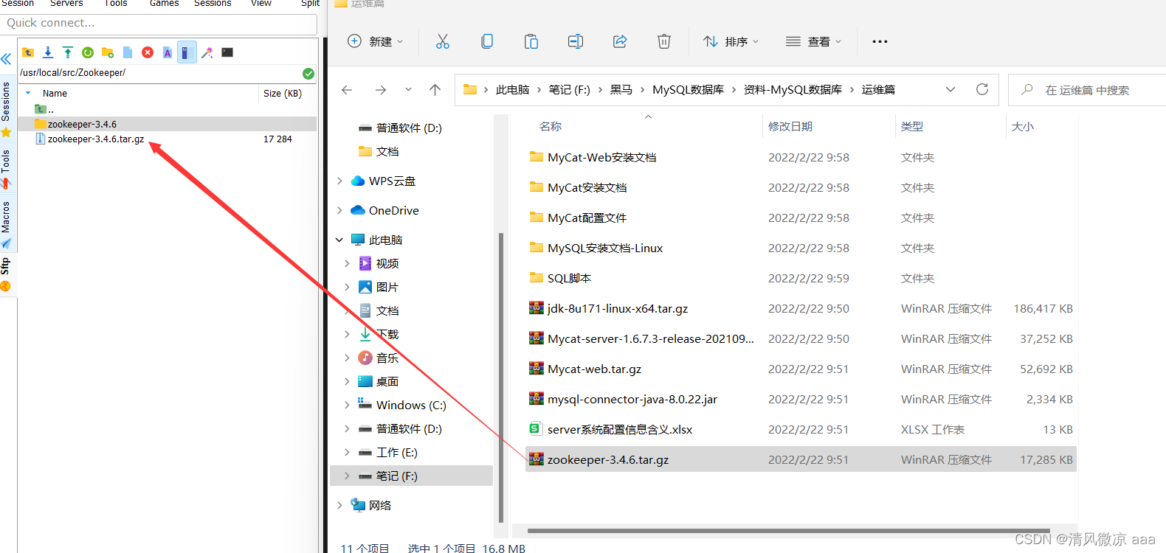Collapse the 此电脑 tree node
This screenshot has width=1166, height=553.
click(339, 240)
